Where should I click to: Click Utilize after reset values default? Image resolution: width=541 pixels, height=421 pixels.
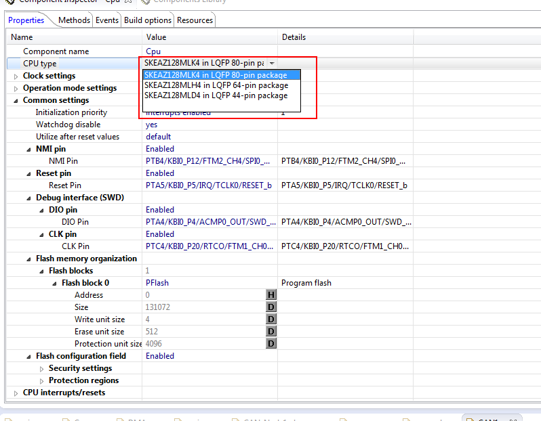(159, 137)
